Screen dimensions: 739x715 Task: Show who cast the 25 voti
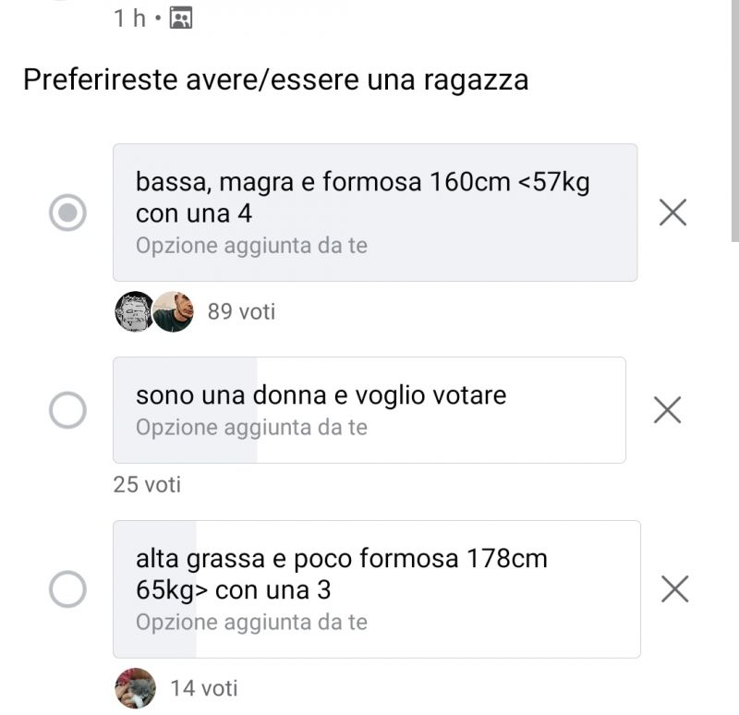tap(147, 484)
